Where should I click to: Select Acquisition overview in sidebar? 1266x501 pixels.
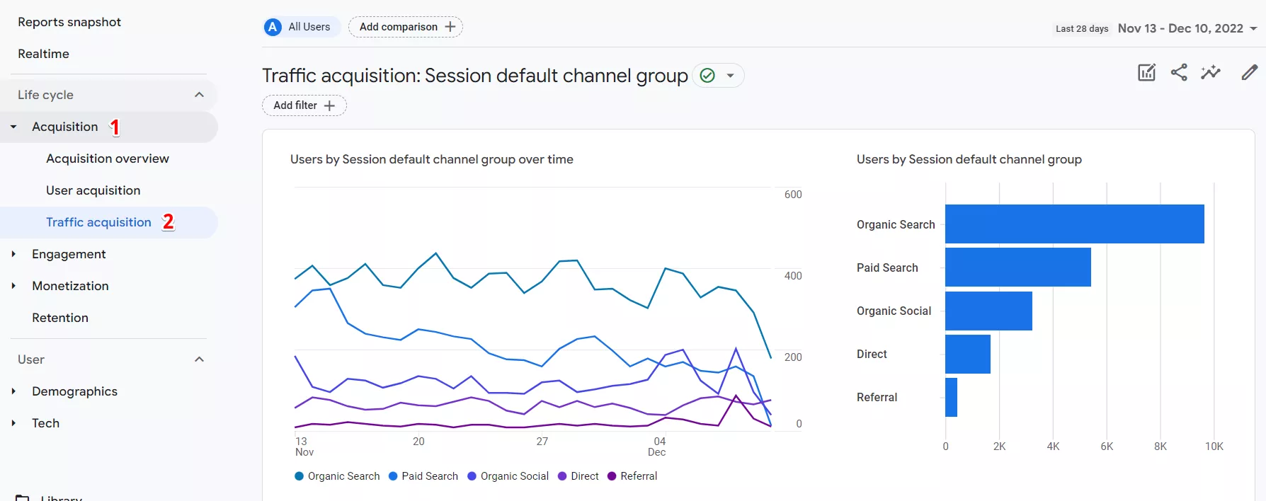tap(108, 159)
